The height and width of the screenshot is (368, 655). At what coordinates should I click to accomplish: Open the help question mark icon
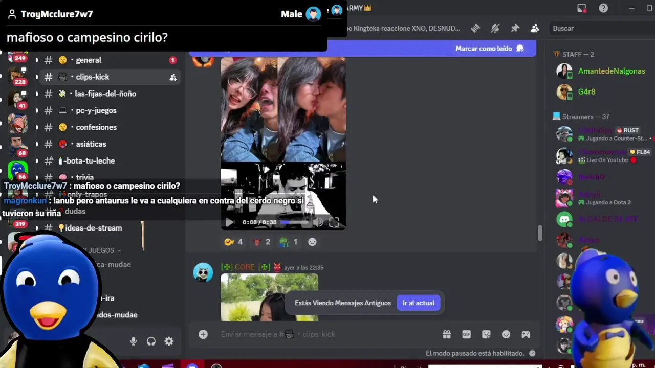(603, 8)
